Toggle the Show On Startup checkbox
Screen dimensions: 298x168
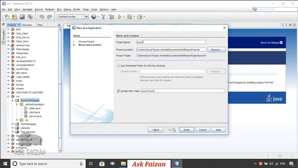point(281,42)
